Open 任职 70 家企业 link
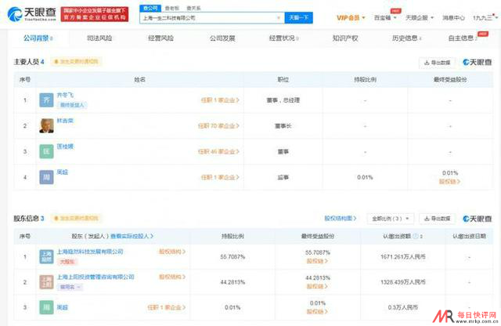The height and width of the screenshot is (326, 501). [218, 125]
